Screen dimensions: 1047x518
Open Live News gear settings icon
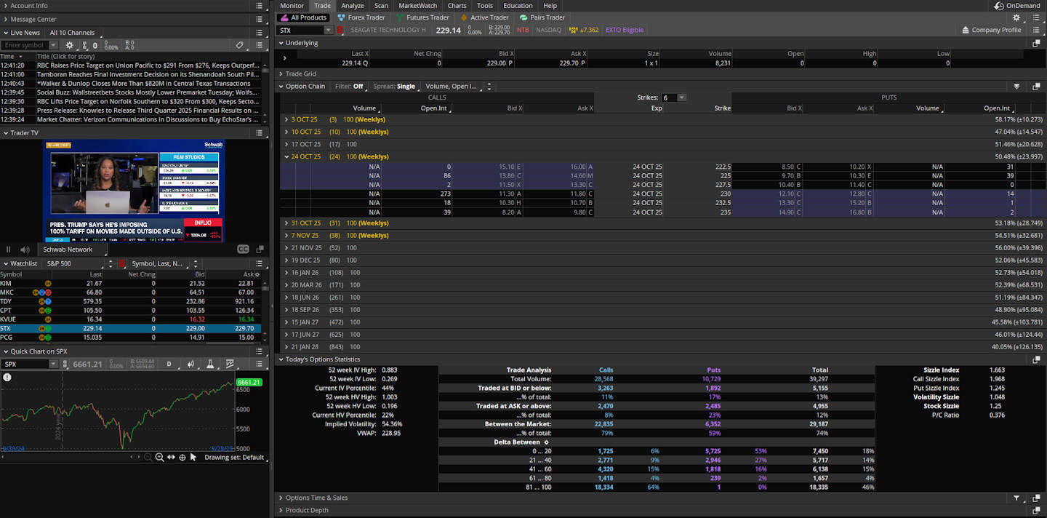[x=70, y=45]
